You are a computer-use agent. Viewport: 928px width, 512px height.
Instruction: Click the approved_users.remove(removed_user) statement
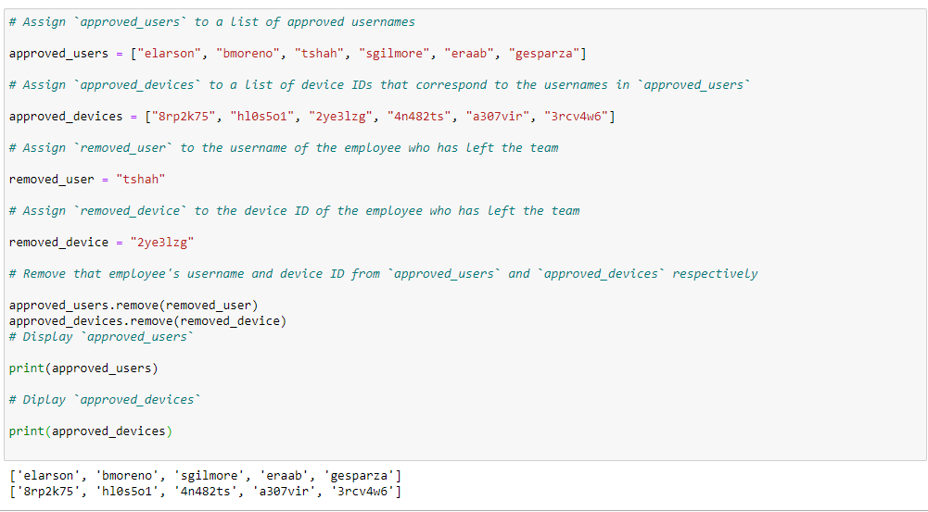pyautogui.click(x=133, y=306)
